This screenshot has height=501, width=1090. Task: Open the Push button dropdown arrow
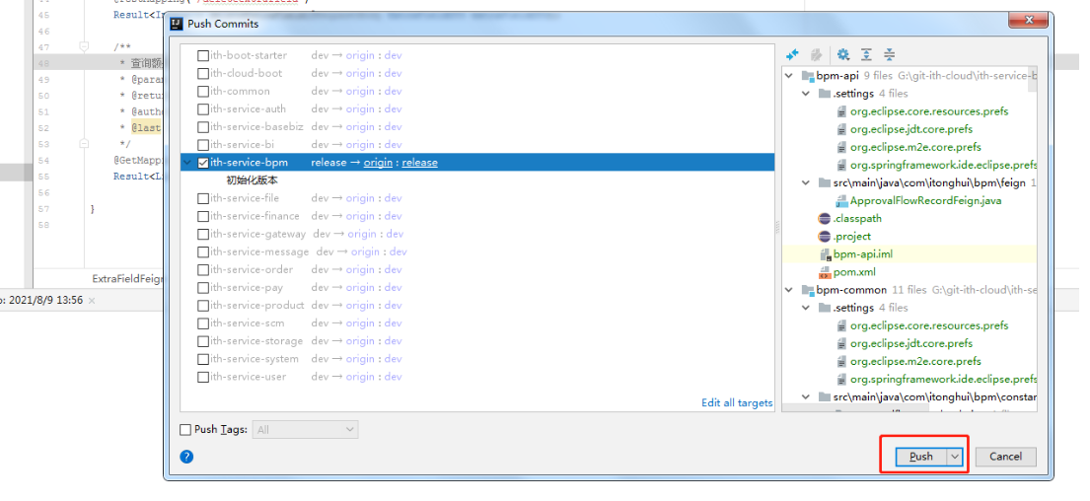point(954,457)
